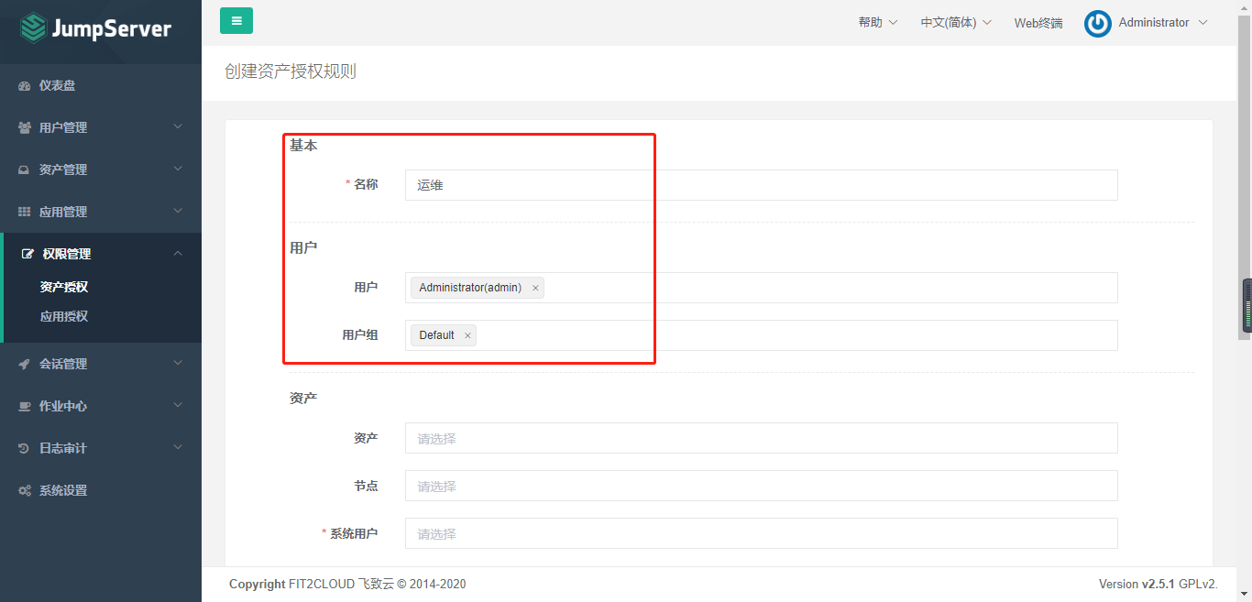Image resolution: width=1252 pixels, height=602 pixels.
Task: Click the dashboard gauge icon beside 仪表盘
Action: [25, 86]
